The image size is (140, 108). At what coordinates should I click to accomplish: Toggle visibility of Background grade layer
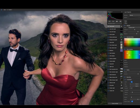(x=108, y=40)
